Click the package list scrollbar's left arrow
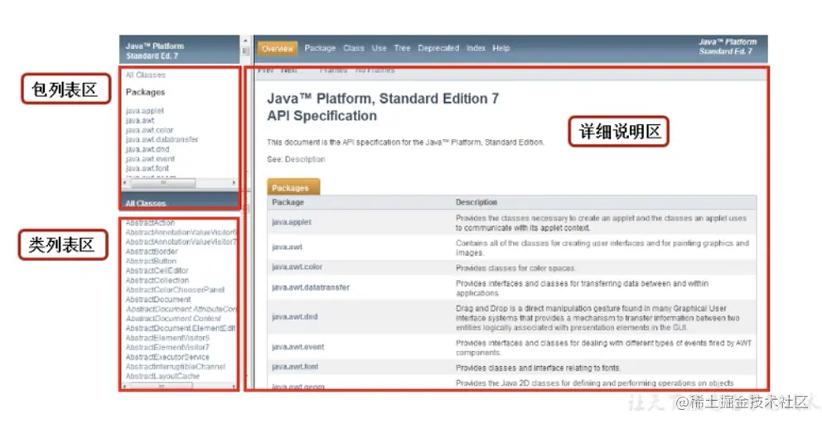This screenshot has height=424, width=822. pyautogui.click(x=125, y=183)
